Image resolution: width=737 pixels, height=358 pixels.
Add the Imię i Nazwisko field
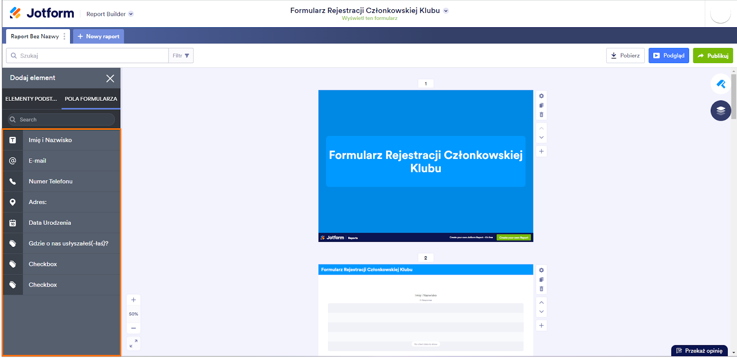pyautogui.click(x=61, y=140)
